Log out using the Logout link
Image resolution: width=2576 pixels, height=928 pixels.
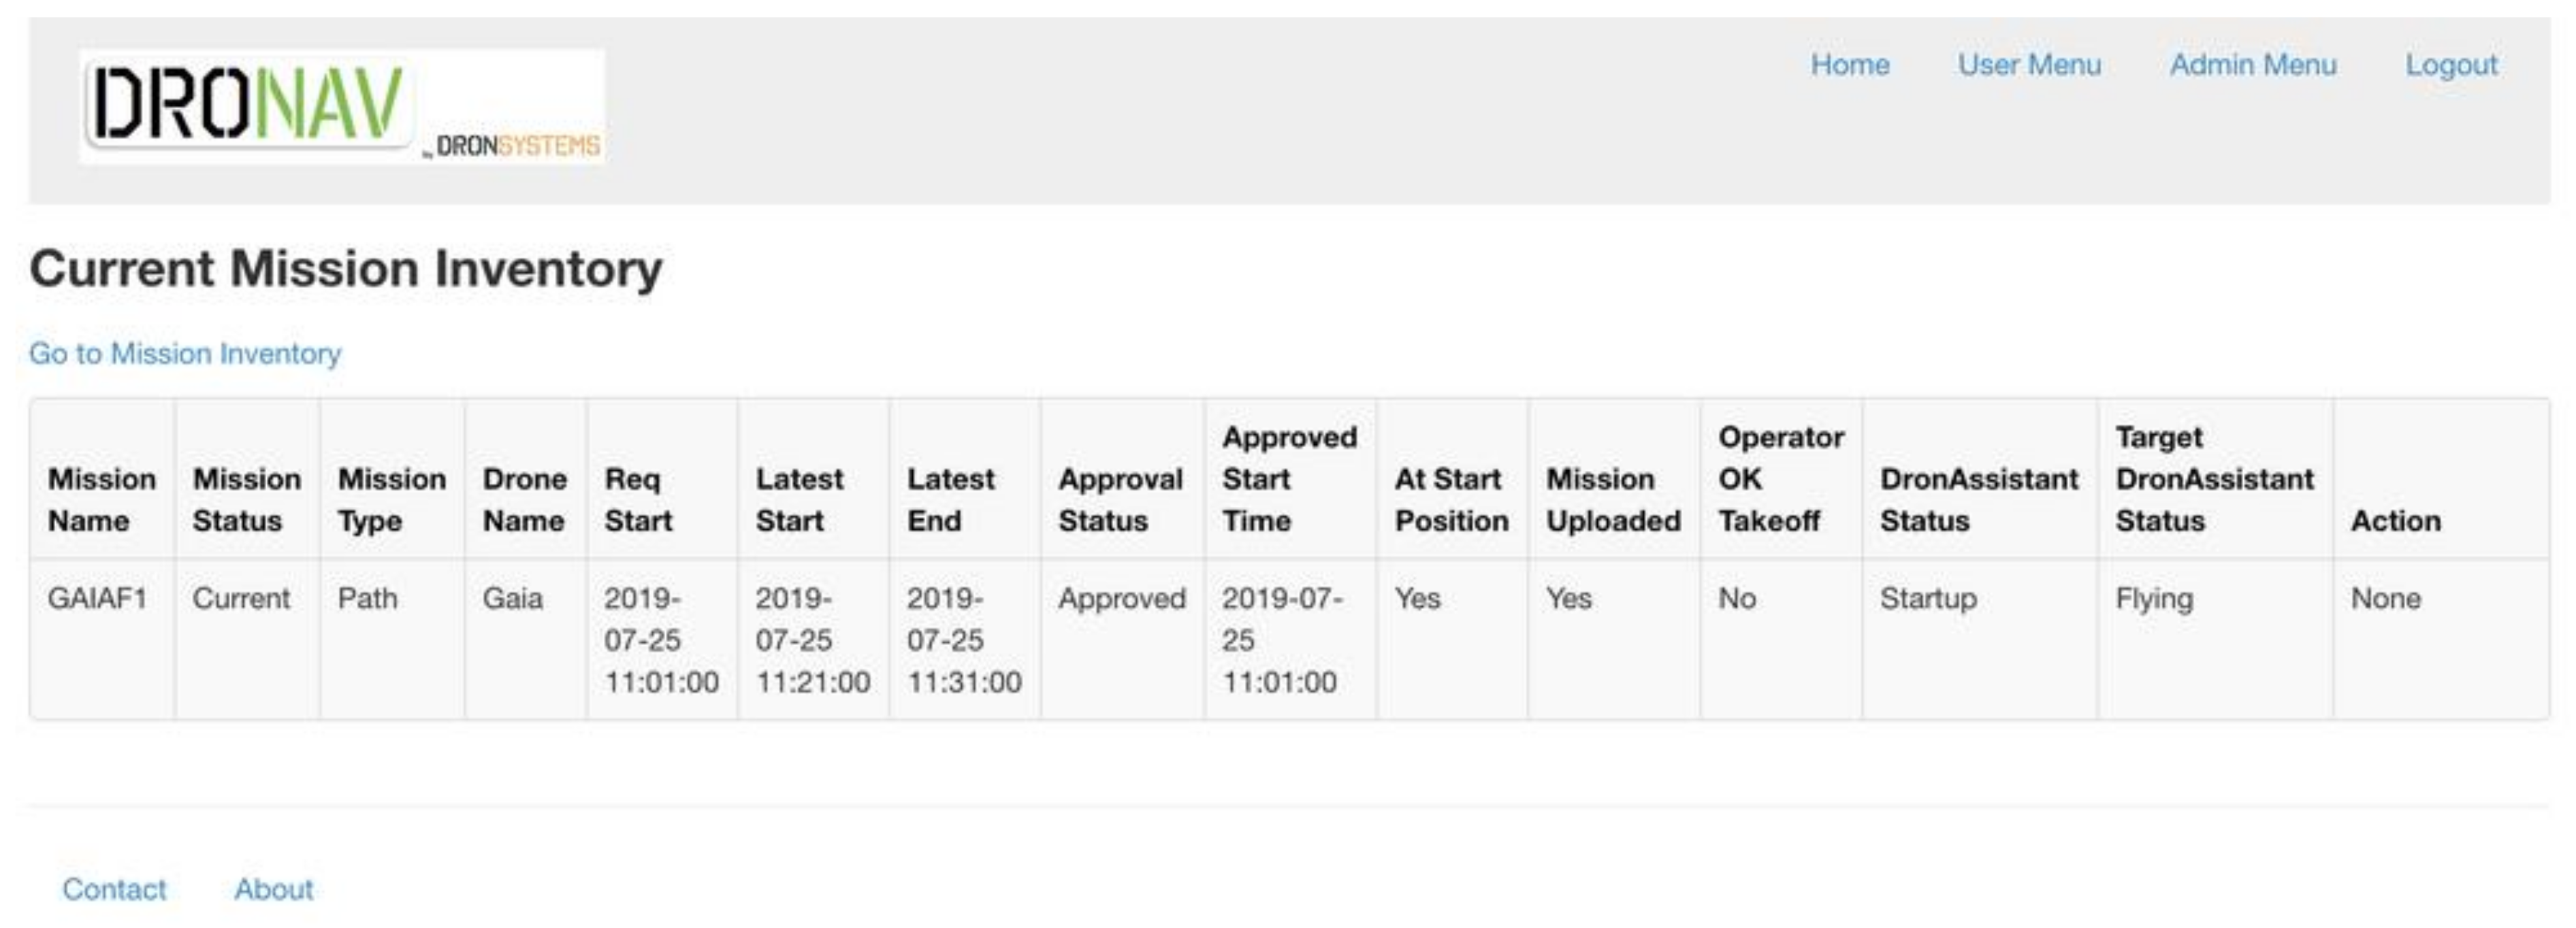click(2451, 65)
